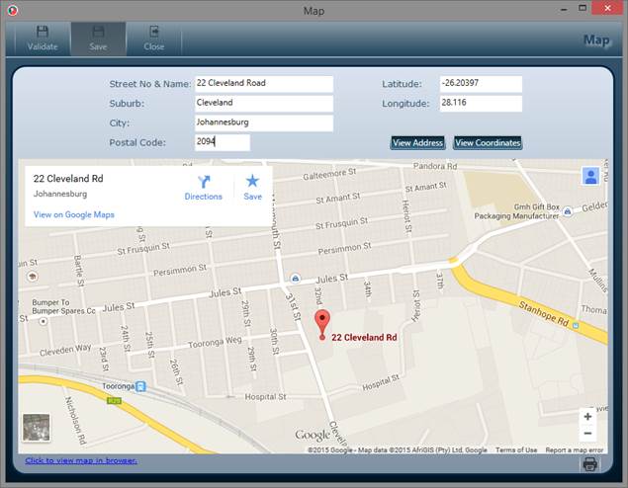Select the Postal Code text box
This screenshot has height=488, width=628.
coord(222,143)
